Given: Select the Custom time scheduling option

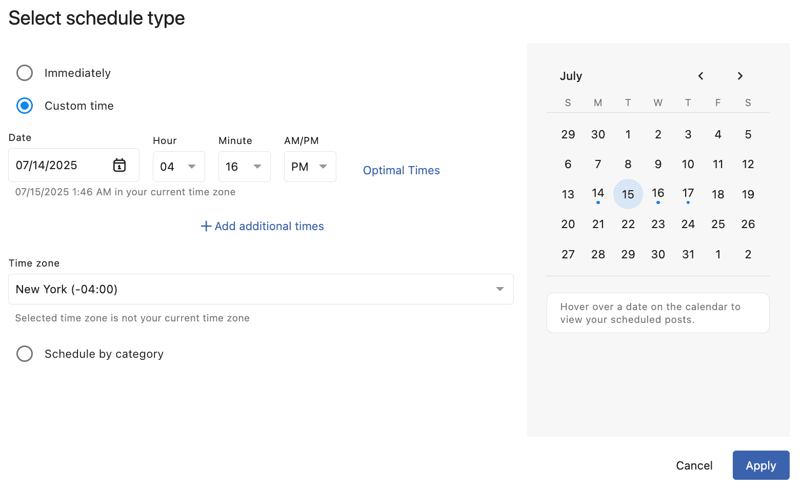Looking at the screenshot, I should tap(25, 106).
